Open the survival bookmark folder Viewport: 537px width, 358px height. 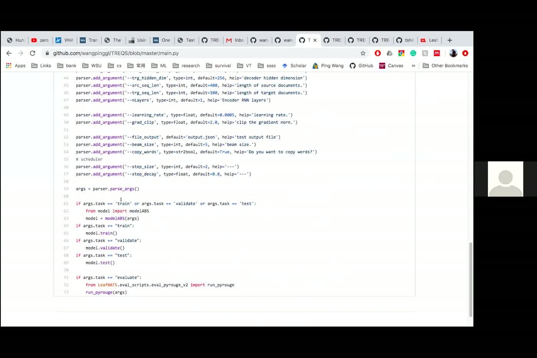(x=218, y=66)
